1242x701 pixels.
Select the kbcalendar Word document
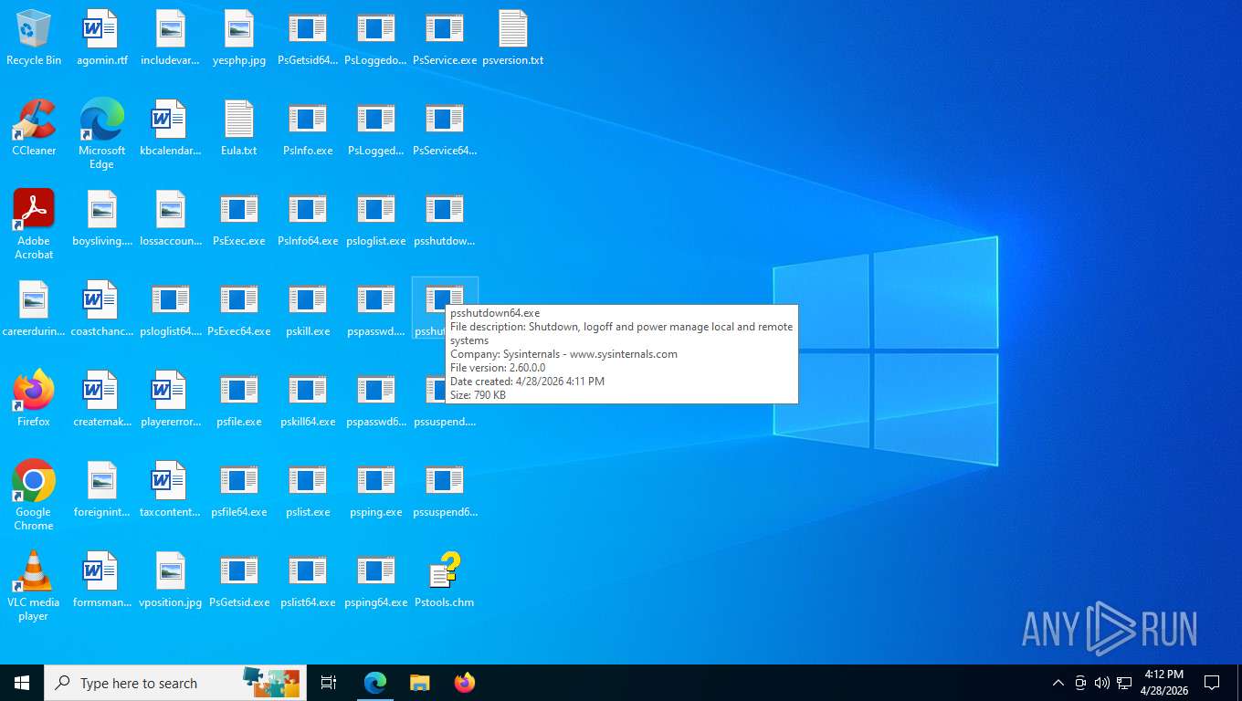coord(171,129)
